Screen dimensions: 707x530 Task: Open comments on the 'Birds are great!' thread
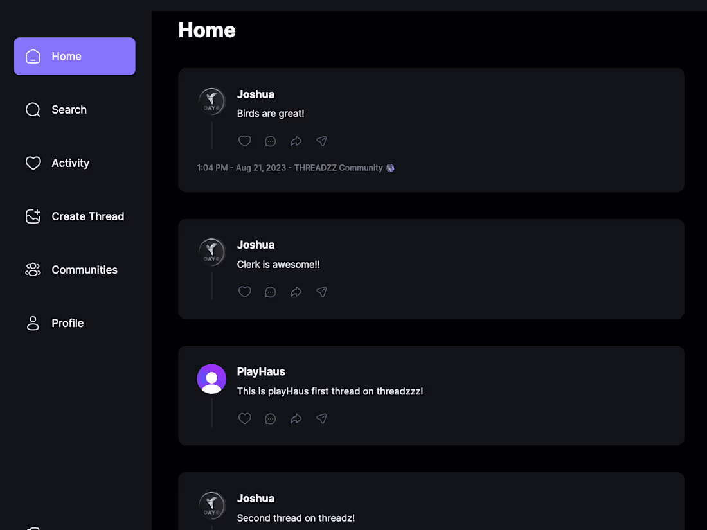[x=270, y=141]
